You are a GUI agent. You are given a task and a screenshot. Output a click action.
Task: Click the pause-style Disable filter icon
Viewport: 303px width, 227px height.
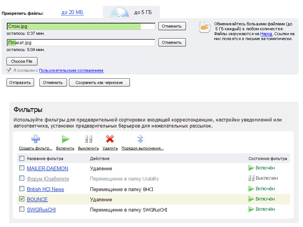click(88, 139)
